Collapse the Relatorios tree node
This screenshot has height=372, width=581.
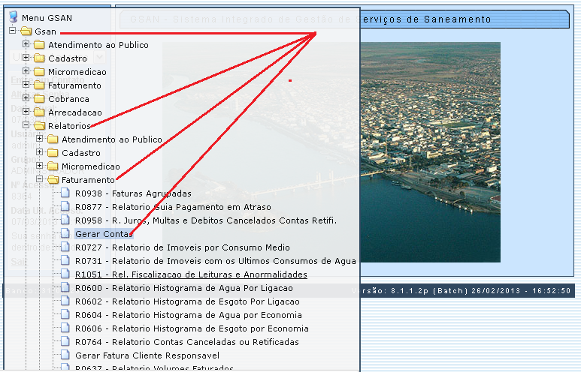26,126
